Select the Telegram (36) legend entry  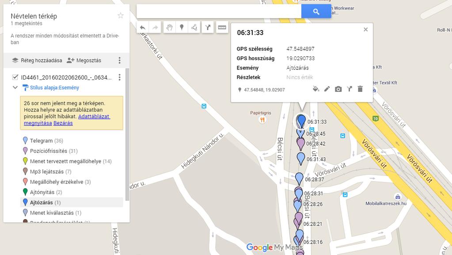pyautogui.click(x=72, y=141)
